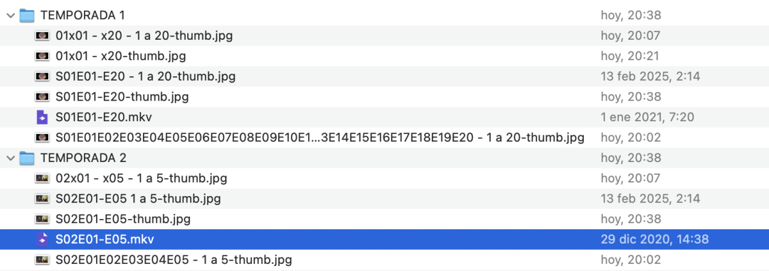Click the S01E01-E20.mkv video file icon
This screenshot has height=271, width=769.
[x=42, y=117]
